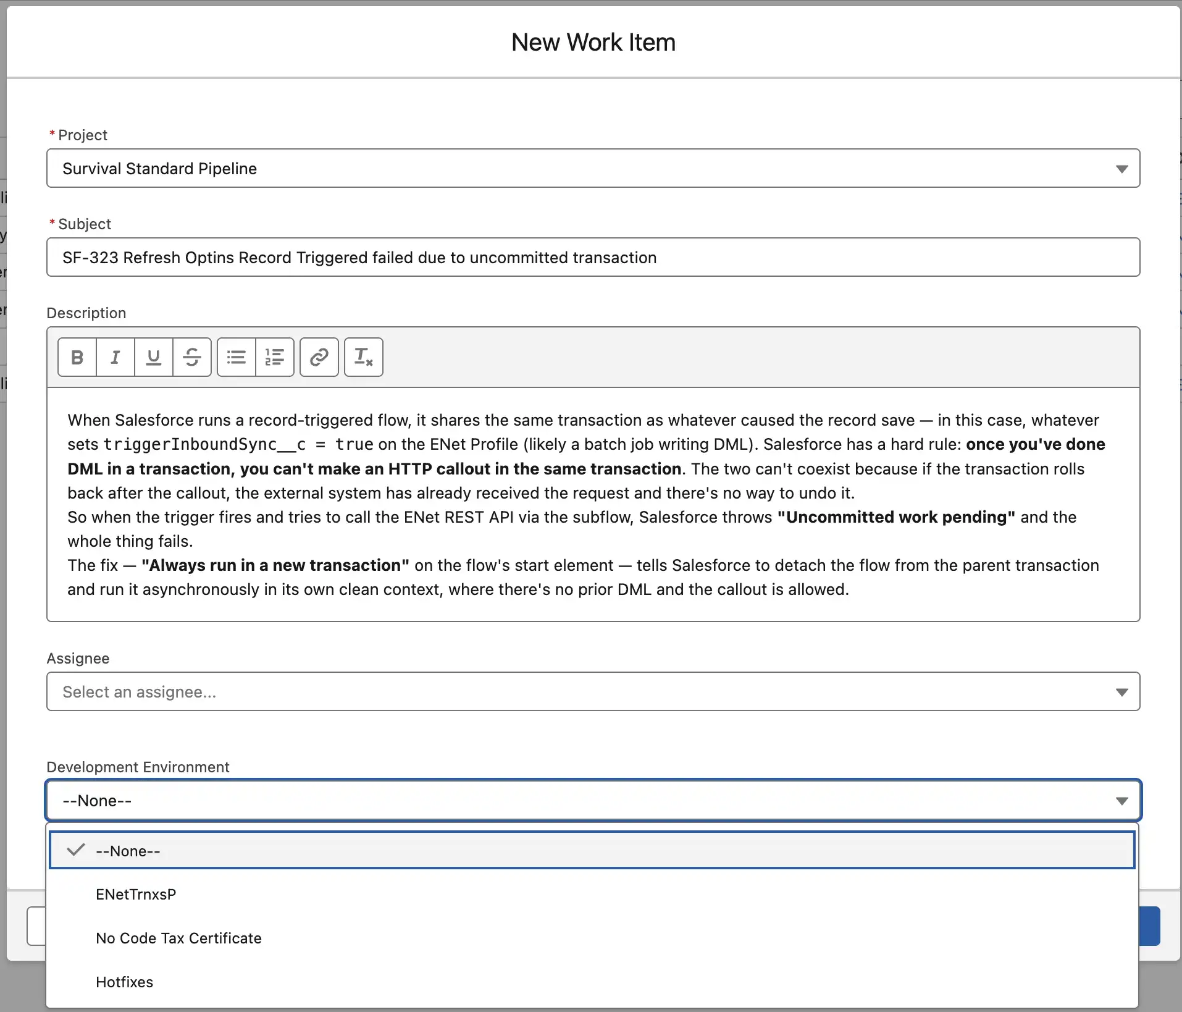The width and height of the screenshot is (1182, 1012).
Task: Click the Development Environment dropdown arrow
Action: coord(1122,801)
